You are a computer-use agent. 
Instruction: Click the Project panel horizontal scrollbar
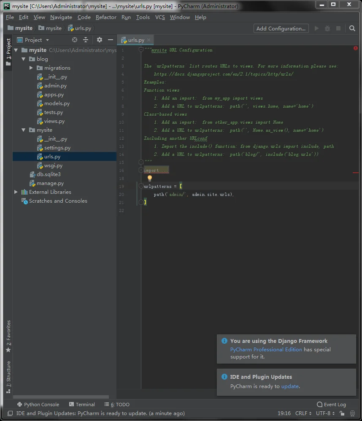(x=61, y=397)
